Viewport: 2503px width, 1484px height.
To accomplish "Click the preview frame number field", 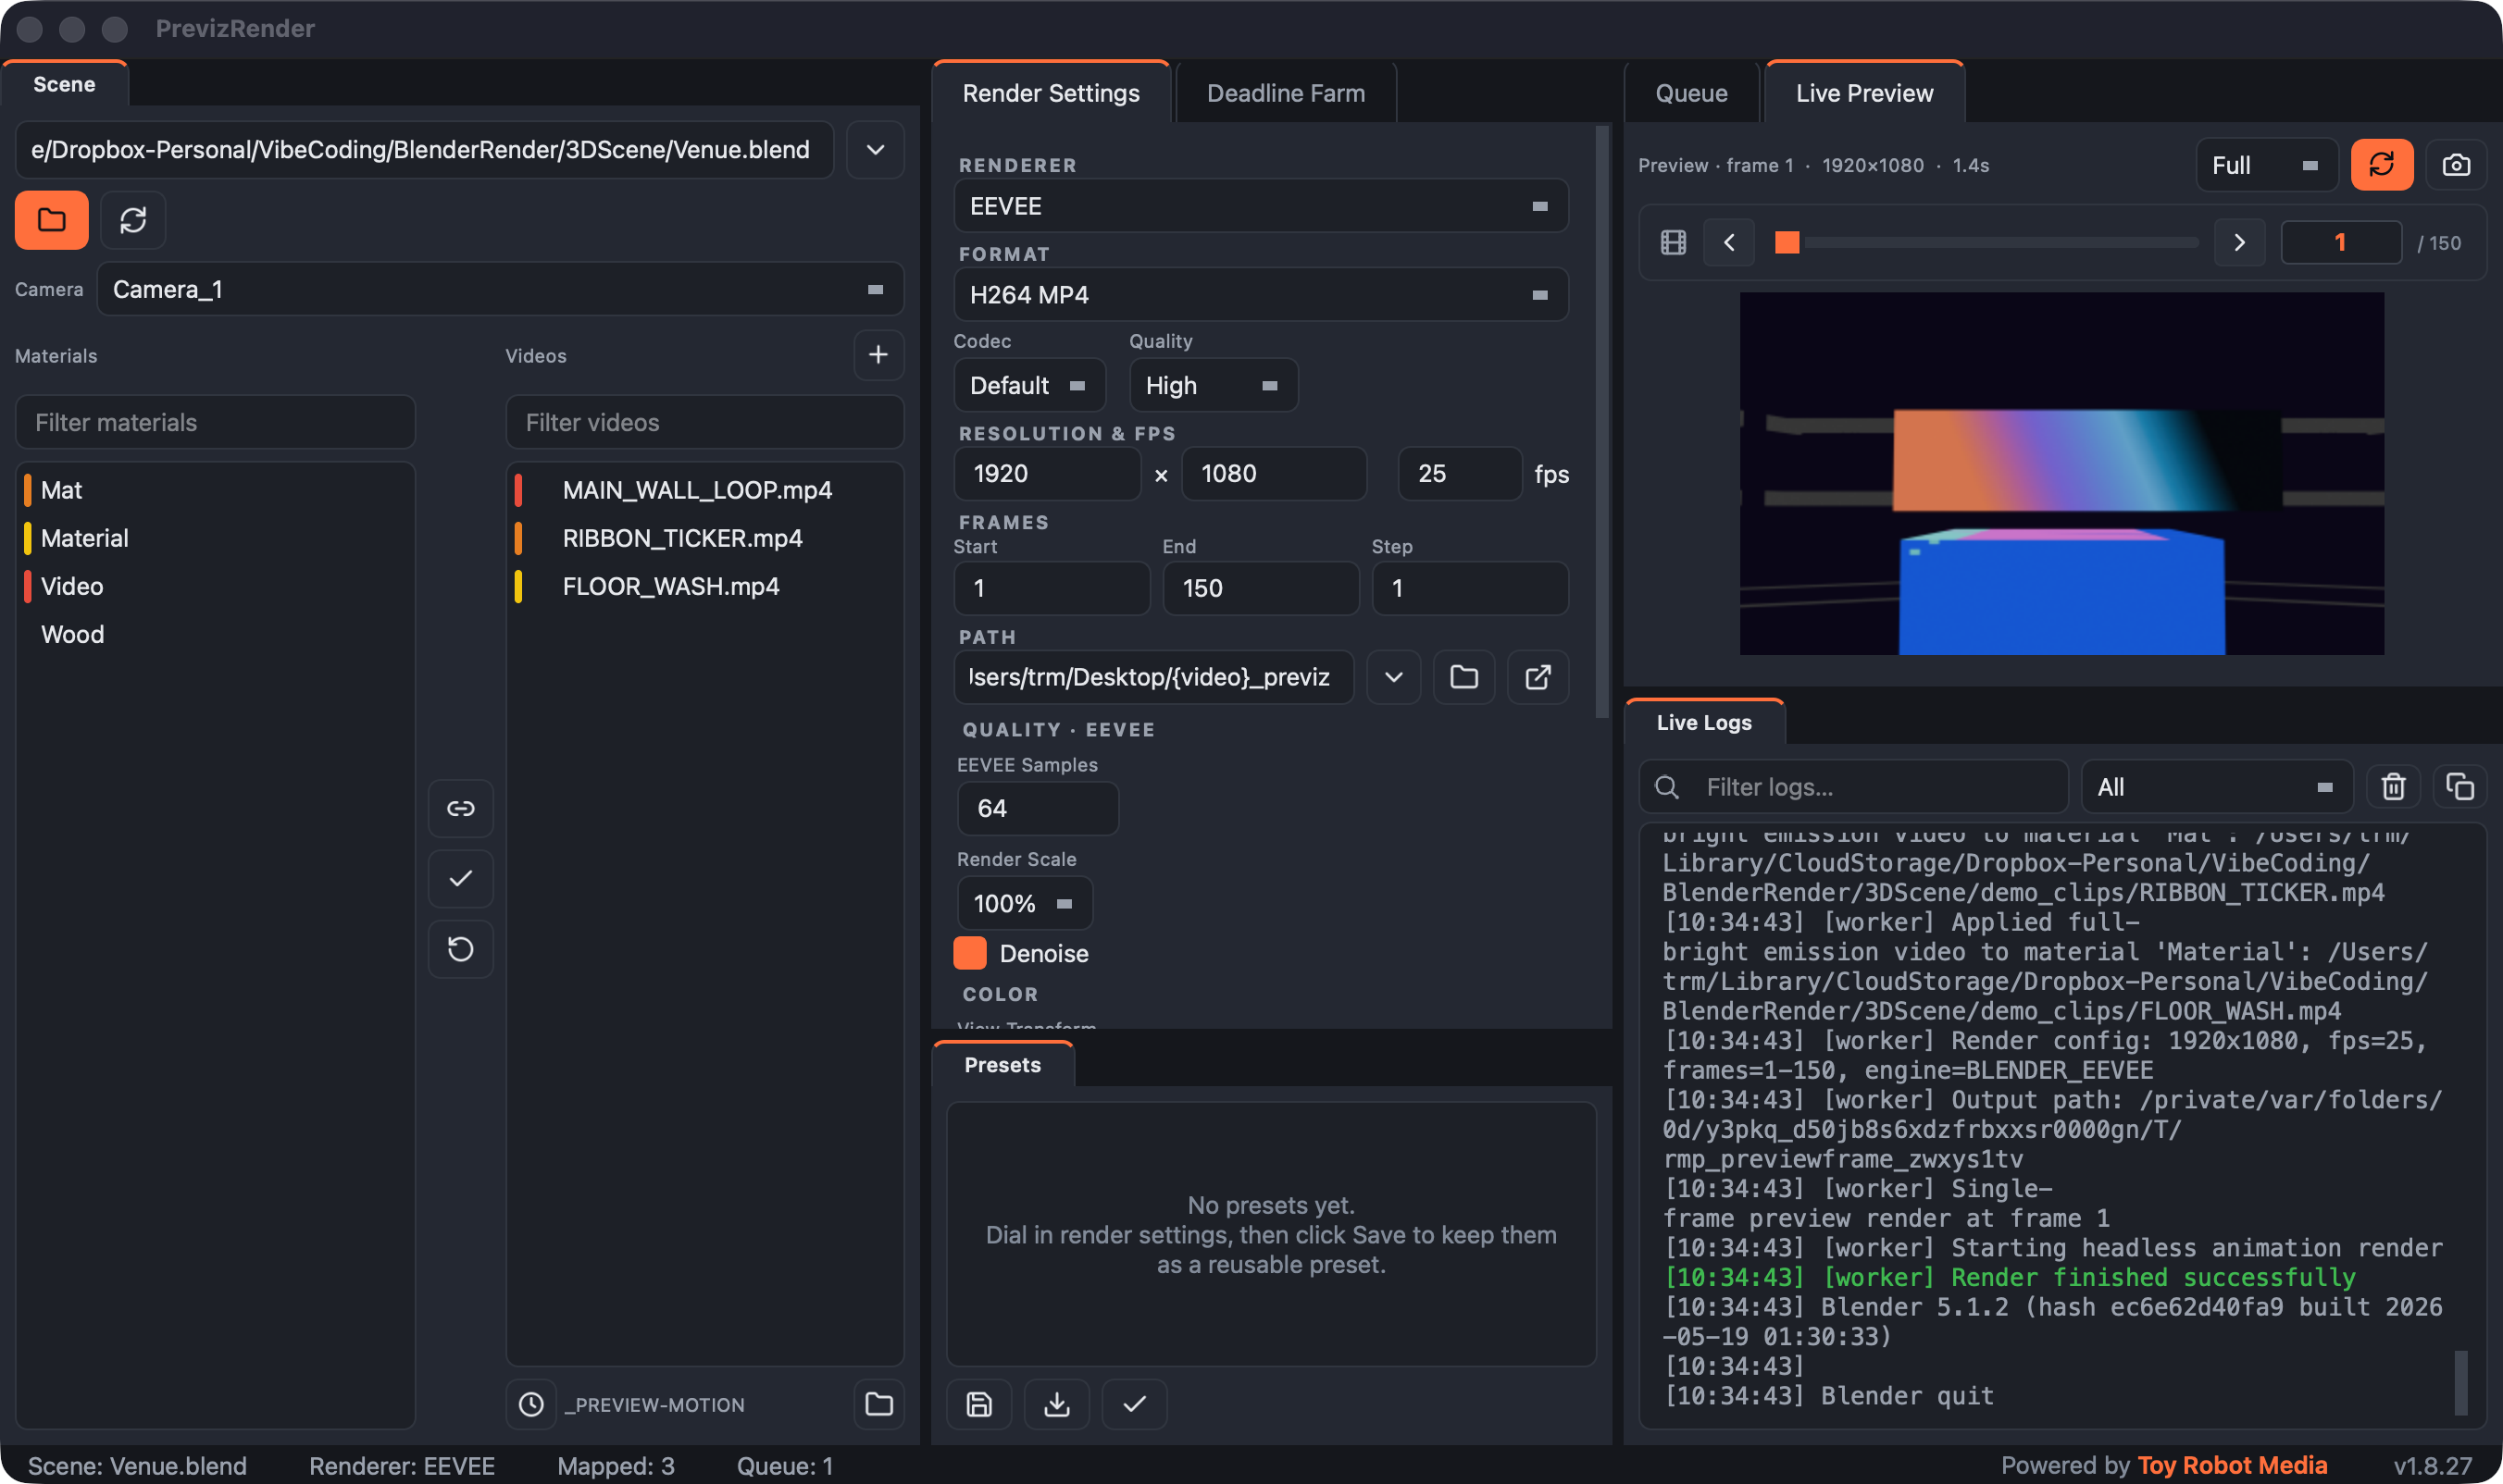I will (x=2340, y=242).
